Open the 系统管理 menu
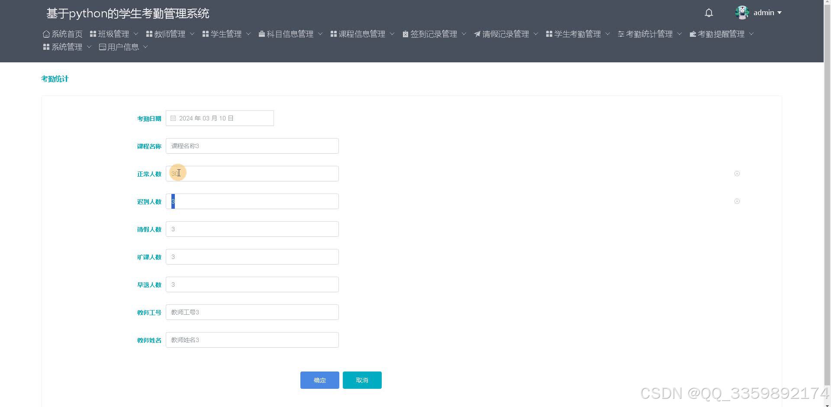The width and height of the screenshot is (831, 407). pyautogui.click(x=67, y=47)
